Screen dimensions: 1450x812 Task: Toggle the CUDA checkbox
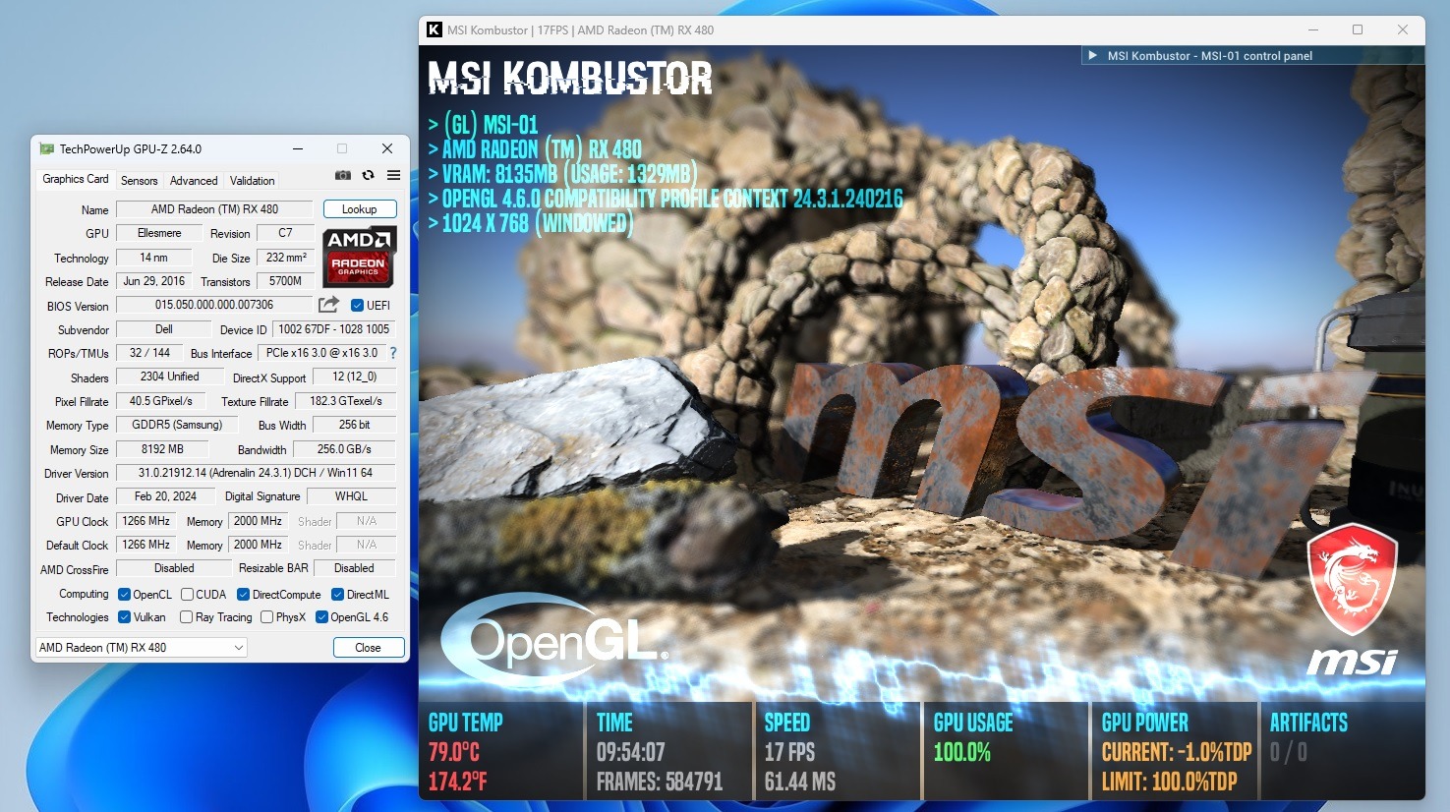point(187,595)
